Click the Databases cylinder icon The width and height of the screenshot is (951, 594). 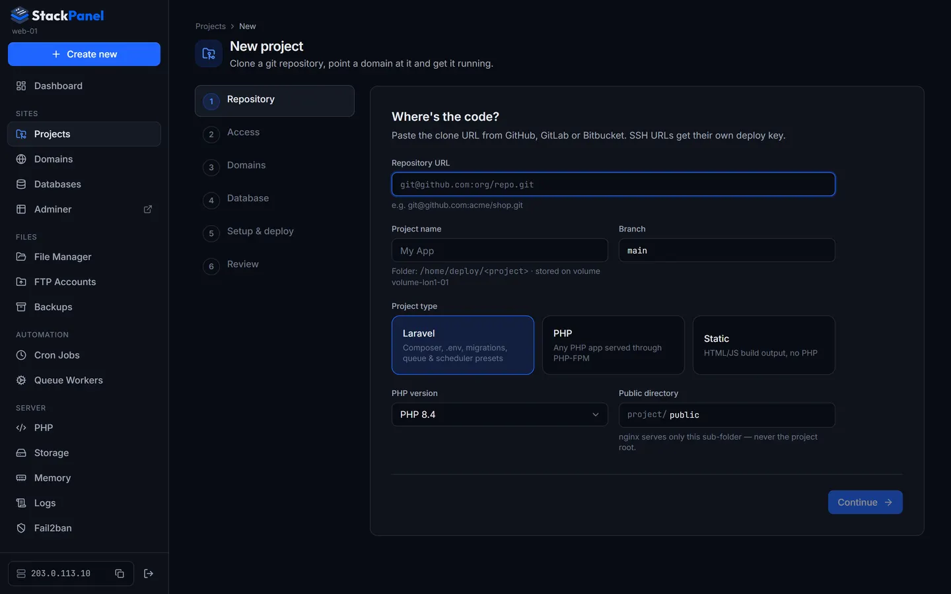(21, 184)
